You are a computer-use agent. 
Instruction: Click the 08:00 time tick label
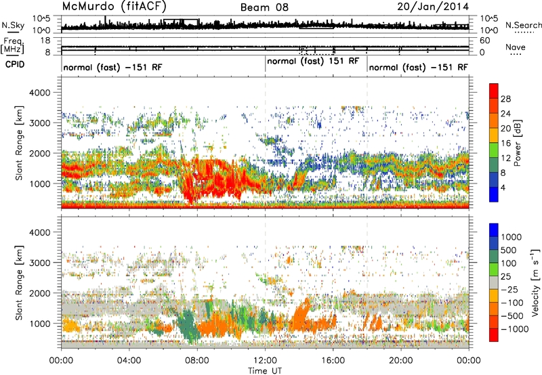[197, 361]
